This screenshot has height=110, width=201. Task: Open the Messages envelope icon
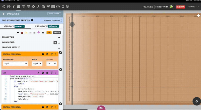(x=53, y=7)
